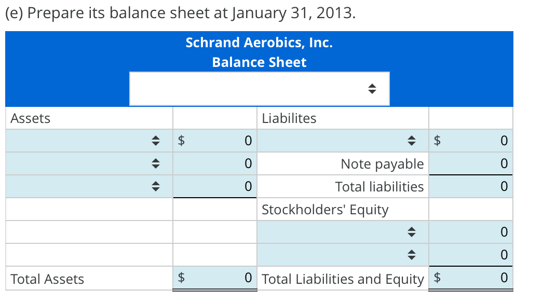Click the Assets header cell

[88, 118]
